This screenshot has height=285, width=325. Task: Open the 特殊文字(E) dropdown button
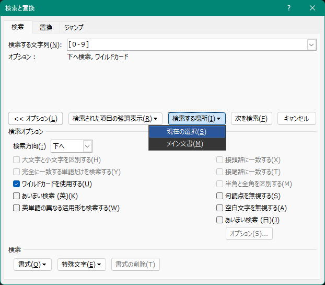tap(82, 265)
